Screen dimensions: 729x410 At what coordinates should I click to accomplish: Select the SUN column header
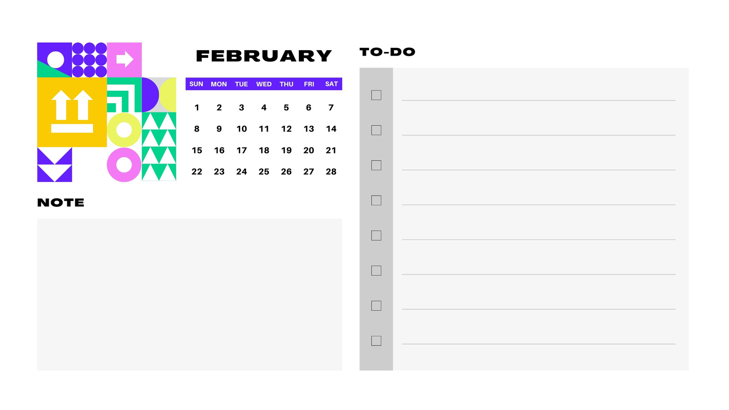pos(196,84)
